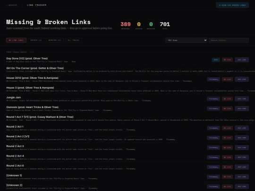The height and width of the screenshot is (191, 255).
Task: Click Throwaway tag on [Unknown 1] row
Action: (213, 177)
